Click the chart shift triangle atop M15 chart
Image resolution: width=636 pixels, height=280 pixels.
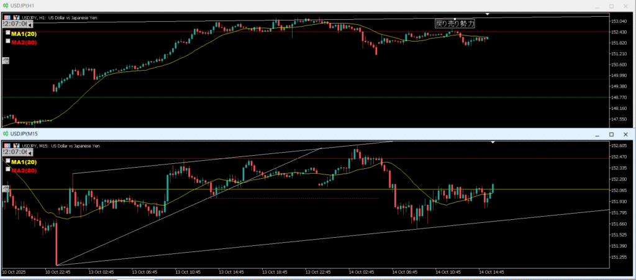coord(493,143)
